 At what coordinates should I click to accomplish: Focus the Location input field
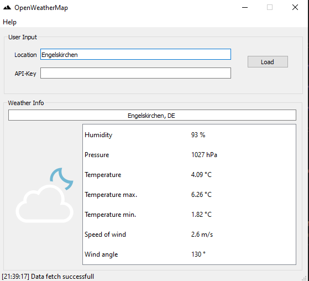coord(135,54)
